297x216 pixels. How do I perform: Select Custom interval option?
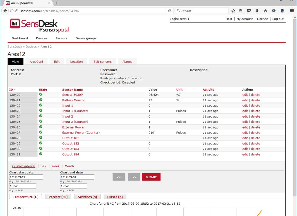(x=24, y=166)
